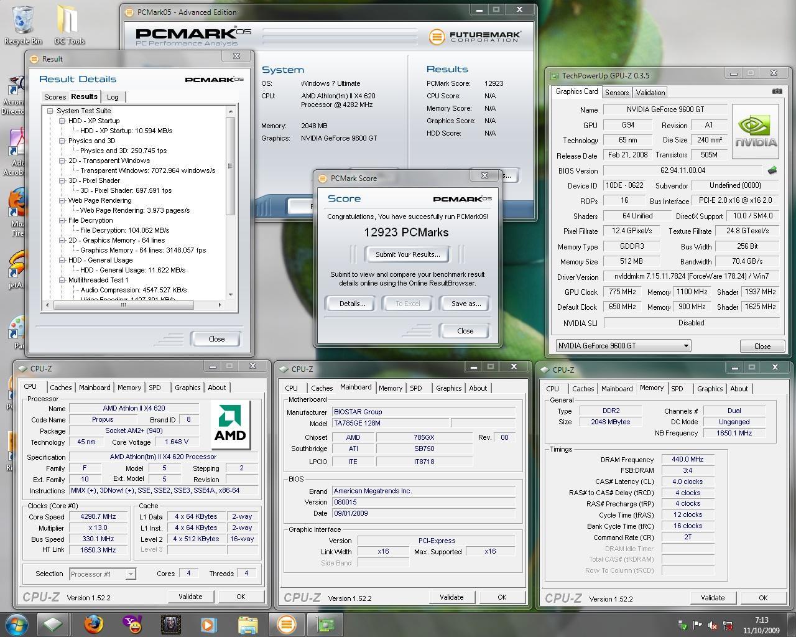Viewport: 796px width, 637px height.
Task: Open Caches tab in the left CPU-Z window
Action: click(61, 388)
